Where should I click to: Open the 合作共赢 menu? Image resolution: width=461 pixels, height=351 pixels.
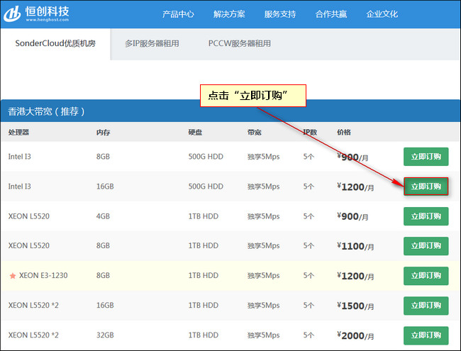331,14
